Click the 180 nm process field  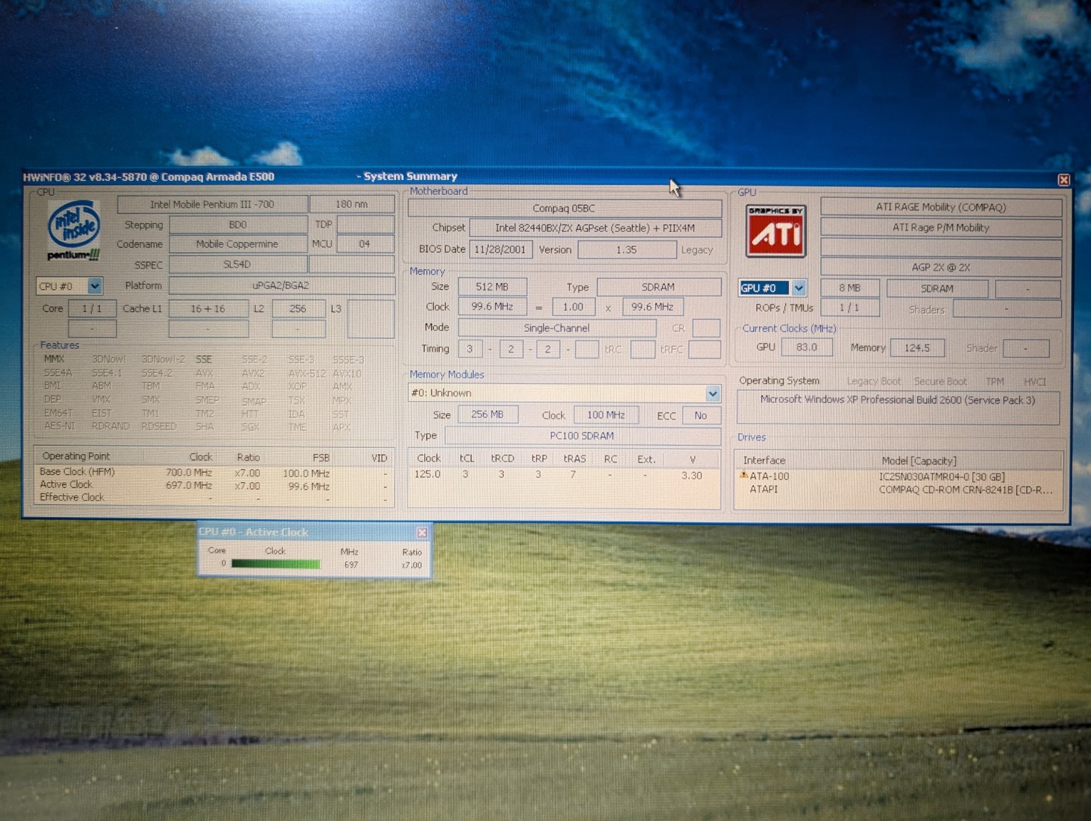pyautogui.click(x=352, y=204)
